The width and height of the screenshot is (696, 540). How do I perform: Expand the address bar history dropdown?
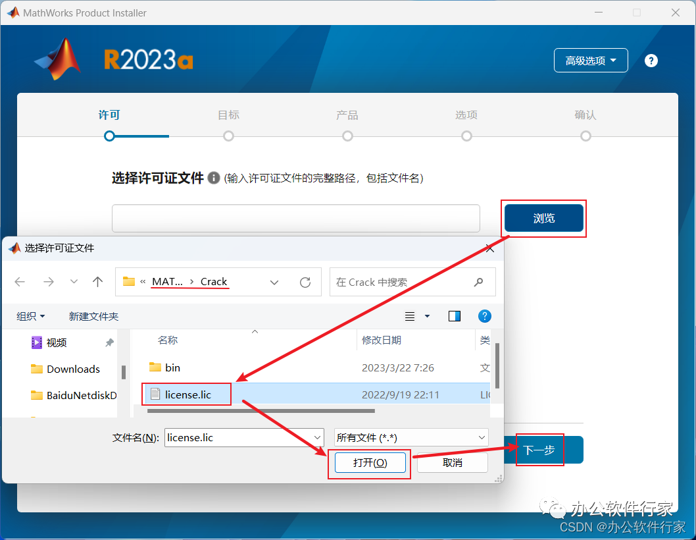[274, 283]
